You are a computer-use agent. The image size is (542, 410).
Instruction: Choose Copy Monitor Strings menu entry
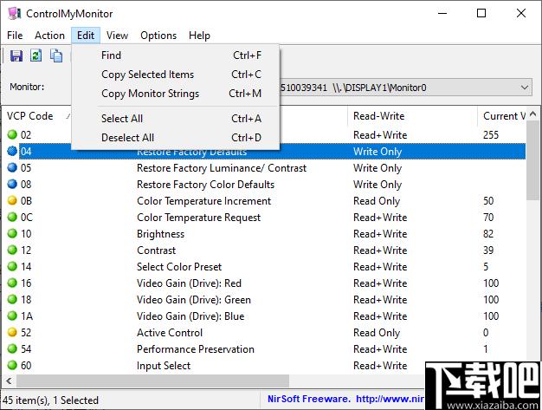pos(175,94)
